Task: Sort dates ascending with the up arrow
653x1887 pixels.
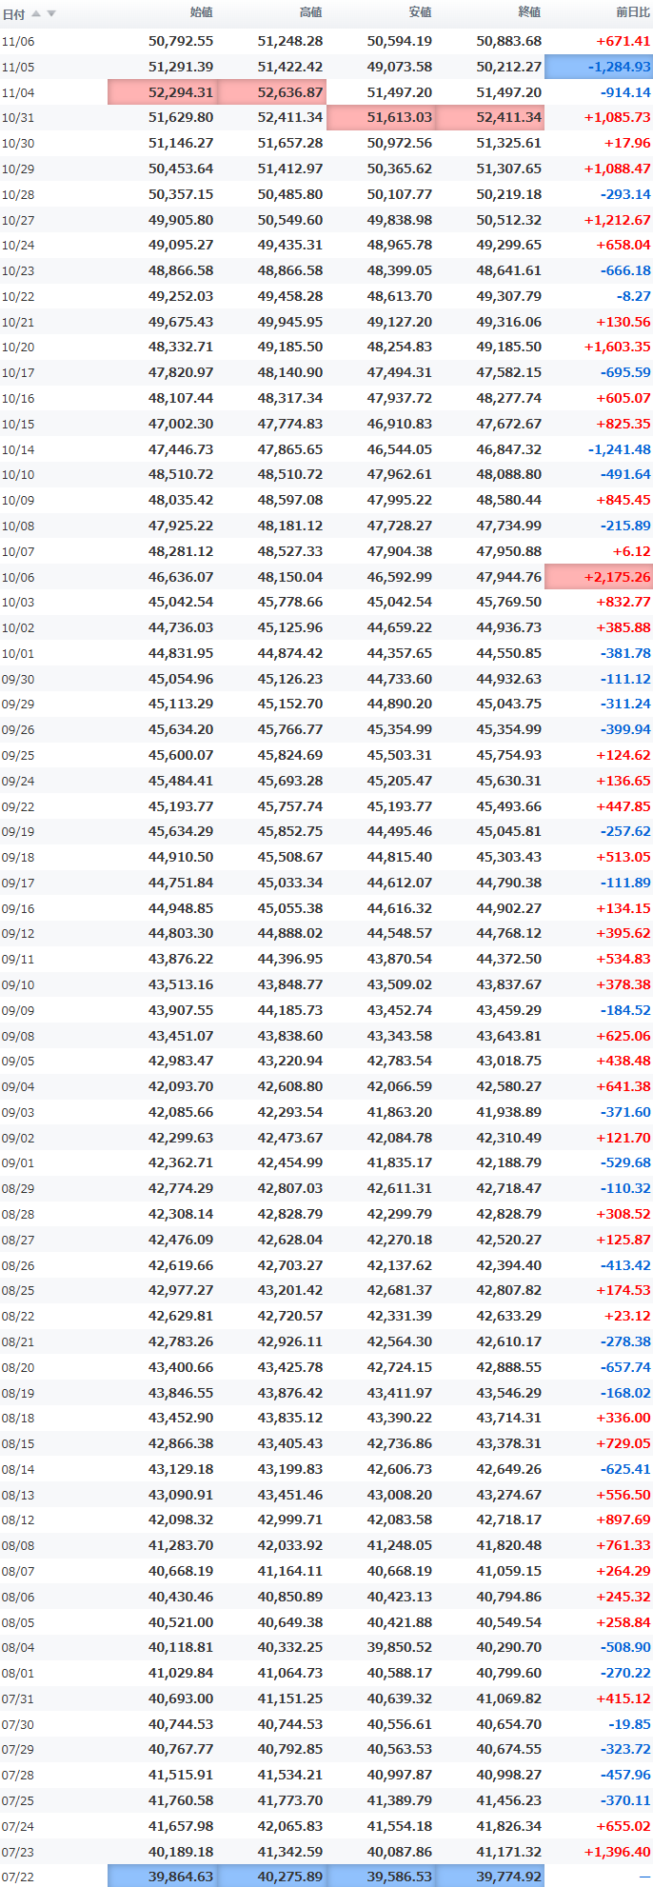Action: (36, 13)
